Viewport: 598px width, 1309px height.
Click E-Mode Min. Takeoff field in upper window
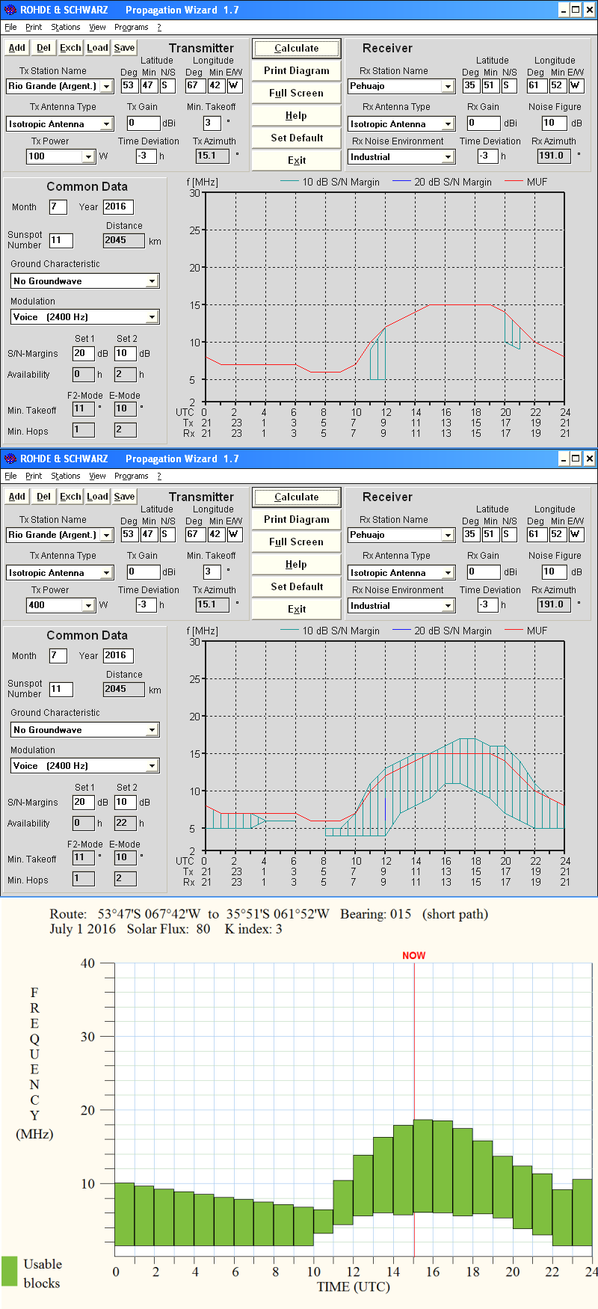pos(125,409)
